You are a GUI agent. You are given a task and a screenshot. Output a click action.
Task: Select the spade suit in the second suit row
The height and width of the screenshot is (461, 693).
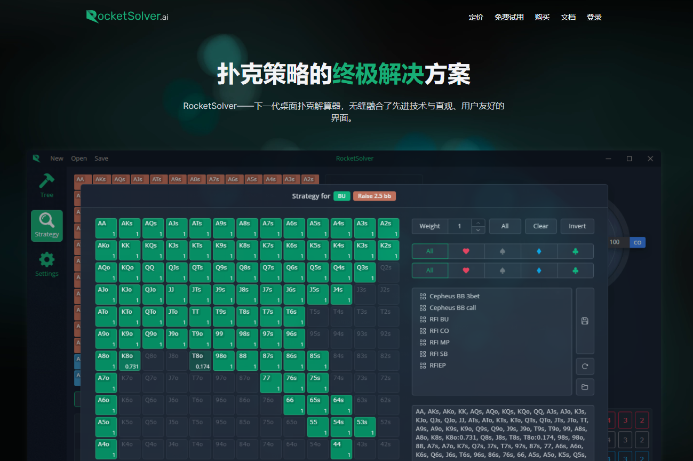coord(503,271)
